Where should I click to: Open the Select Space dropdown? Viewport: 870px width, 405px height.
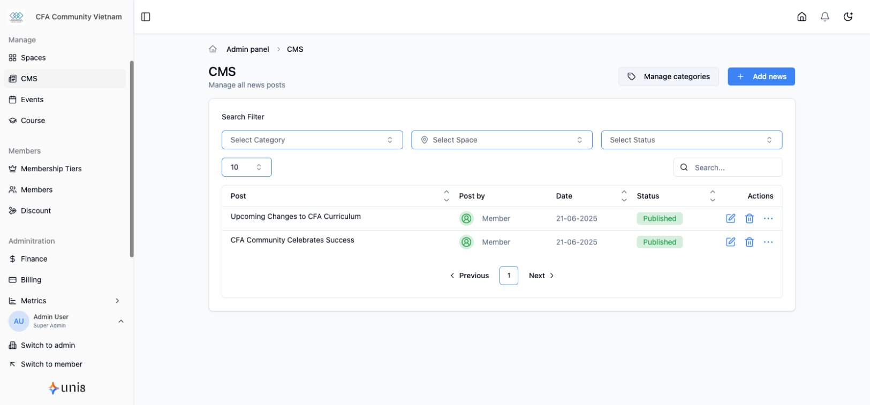[502, 140]
